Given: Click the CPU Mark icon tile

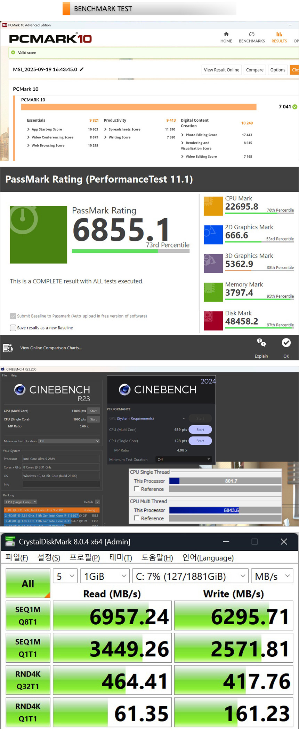Looking at the screenshot, I should (213, 206).
